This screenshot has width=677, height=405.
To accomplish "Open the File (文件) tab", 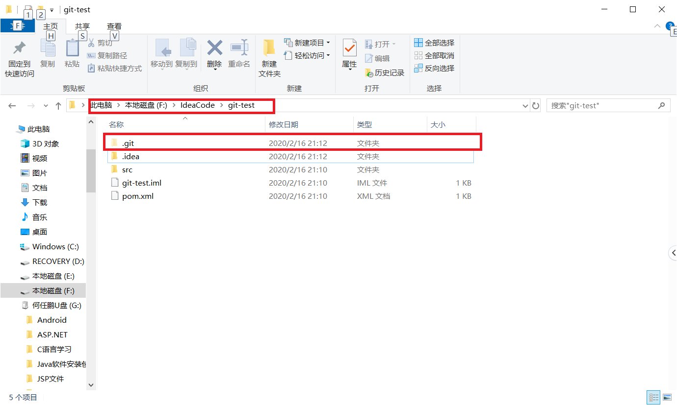I will pos(18,26).
